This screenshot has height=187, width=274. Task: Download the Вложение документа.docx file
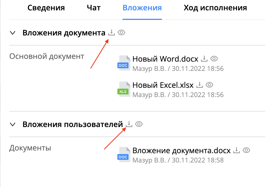click(237, 150)
